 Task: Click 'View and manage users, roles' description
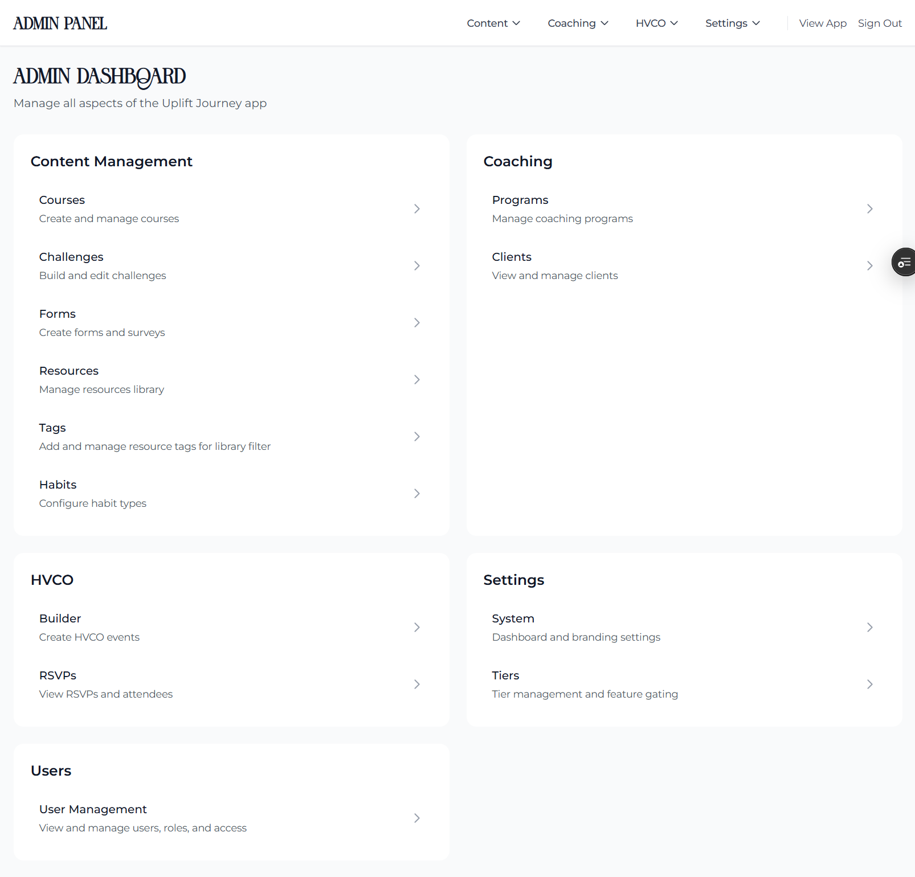(143, 828)
